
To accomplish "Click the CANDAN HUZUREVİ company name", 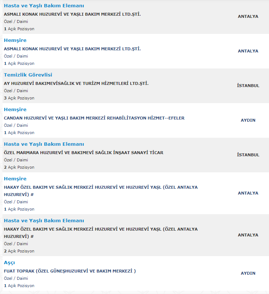I will click(94, 118).
